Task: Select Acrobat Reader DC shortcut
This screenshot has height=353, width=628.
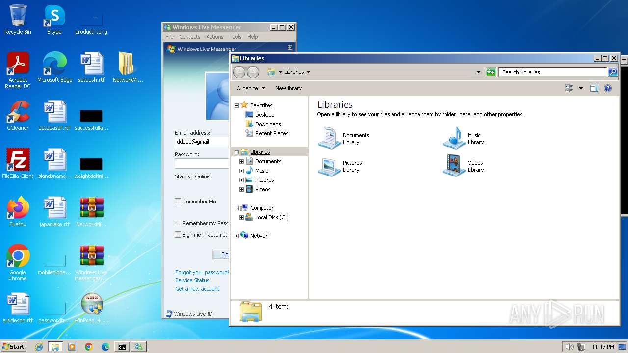Action: (18, 71)
